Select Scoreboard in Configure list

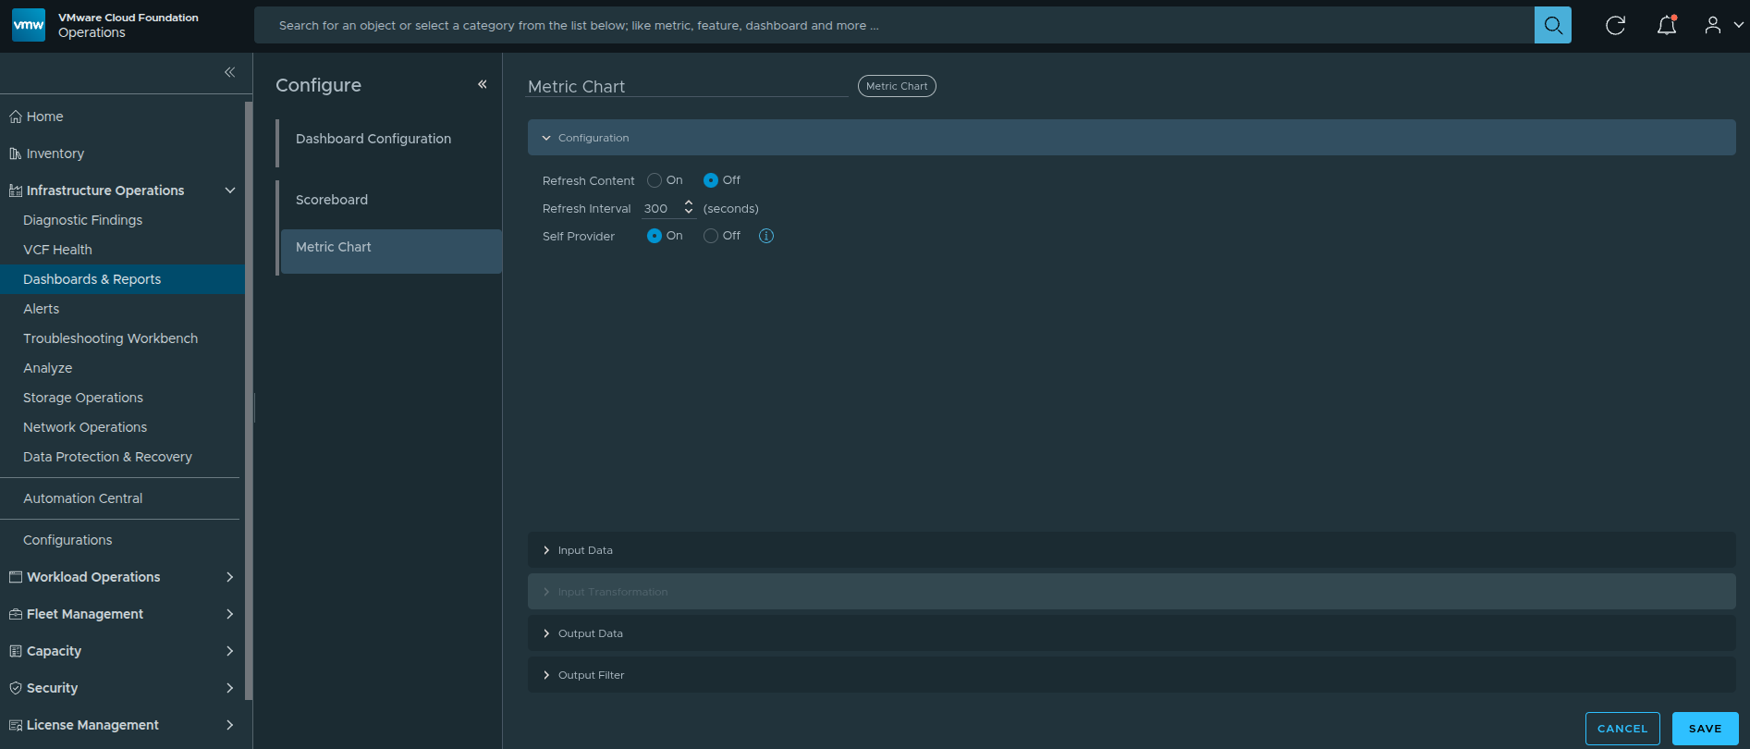point(332,200)
